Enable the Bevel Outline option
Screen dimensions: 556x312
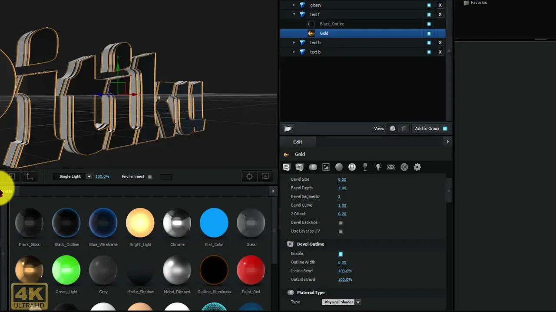341,253
